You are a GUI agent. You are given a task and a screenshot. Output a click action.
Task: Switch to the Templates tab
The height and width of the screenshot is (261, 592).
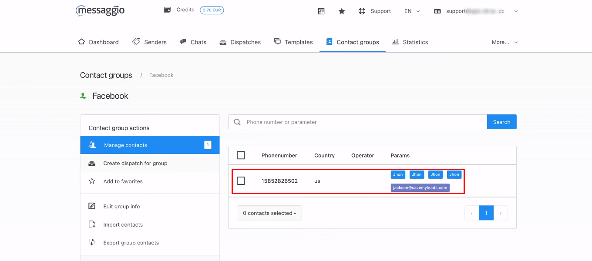point(293,42)
